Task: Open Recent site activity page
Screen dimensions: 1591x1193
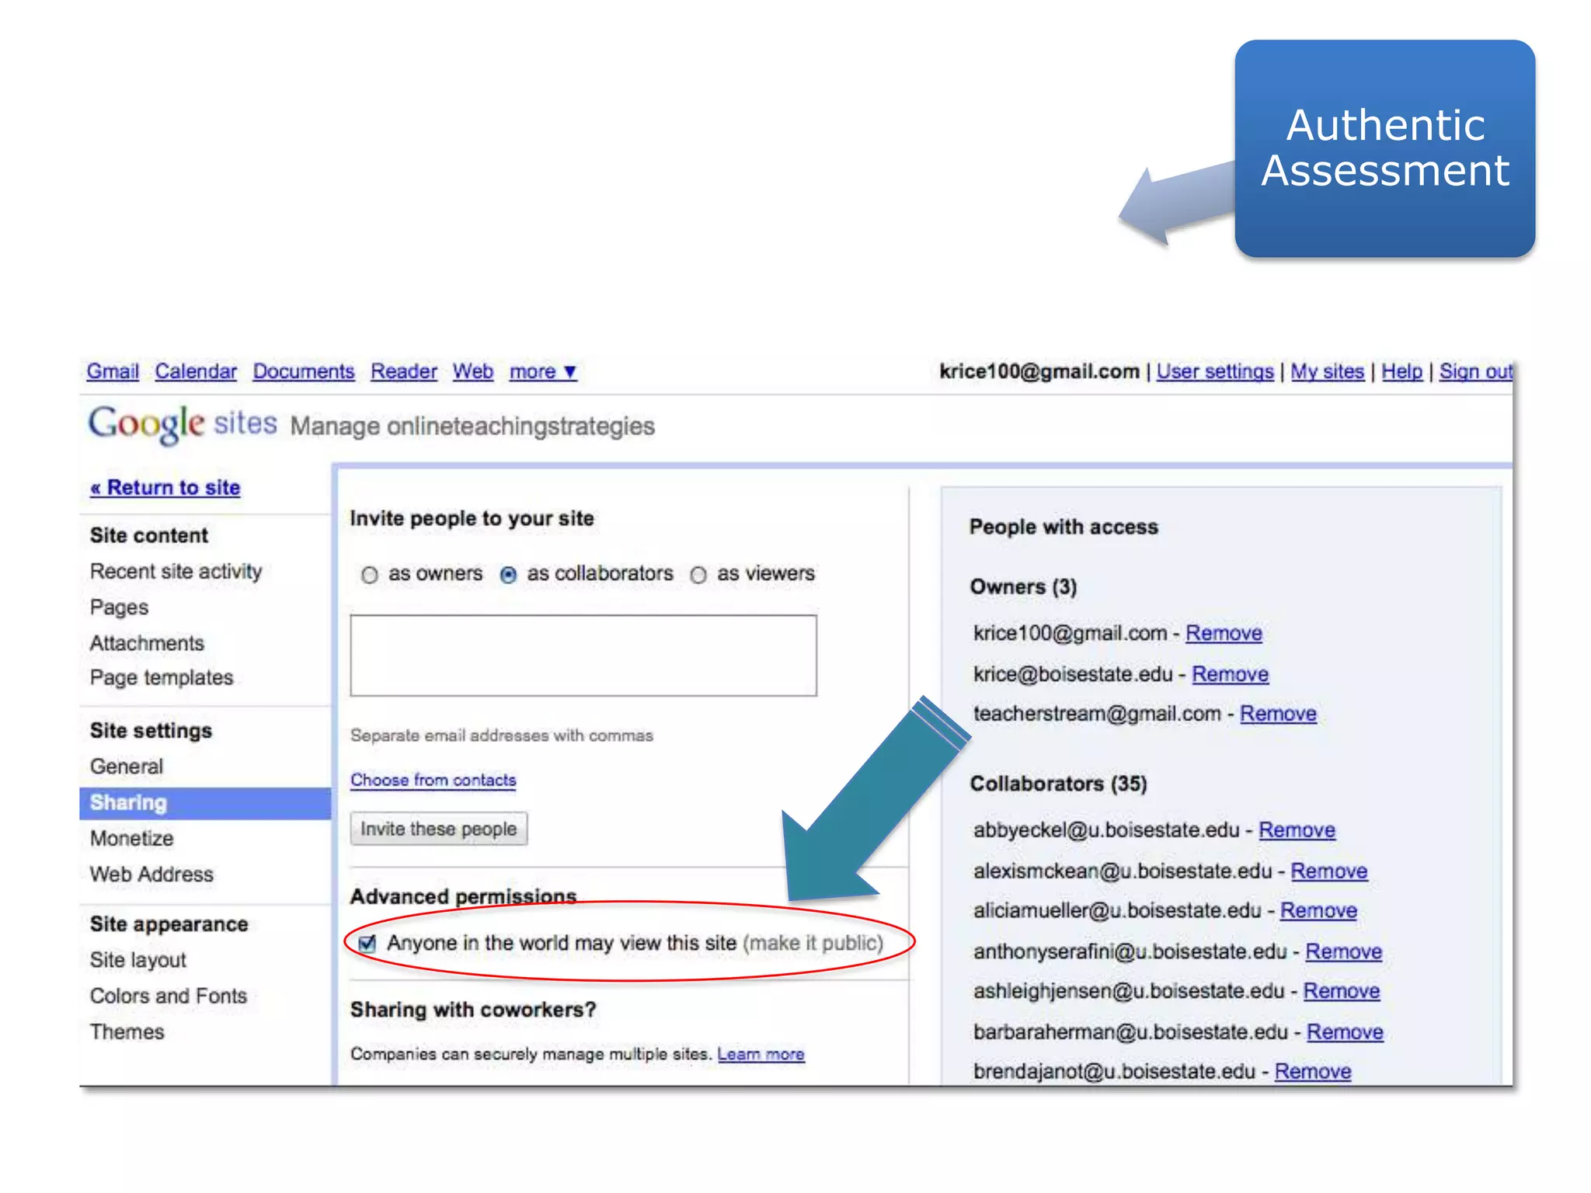Action: pos(176,572)
